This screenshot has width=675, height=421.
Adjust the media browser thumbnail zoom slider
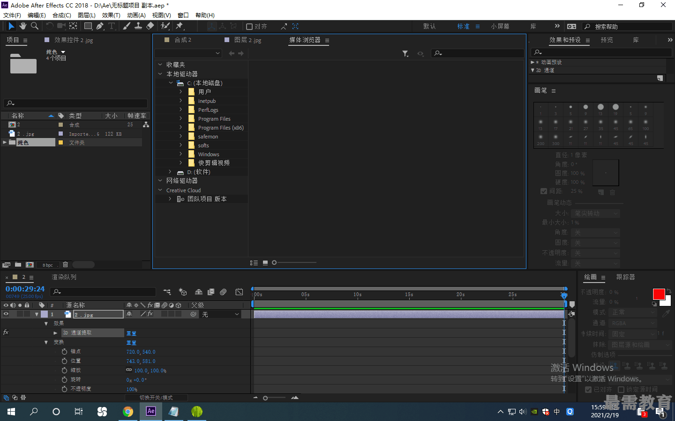(x=274, y=262)
